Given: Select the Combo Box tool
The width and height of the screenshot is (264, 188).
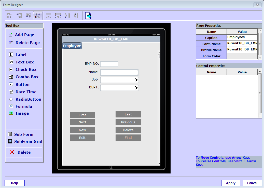Looking at the screenshot, I should tap(27, 77).
